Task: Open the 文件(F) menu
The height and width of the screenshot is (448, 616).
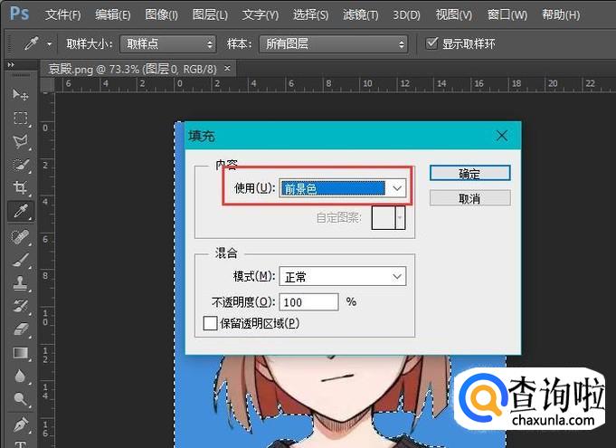Action: click(62, 14)
